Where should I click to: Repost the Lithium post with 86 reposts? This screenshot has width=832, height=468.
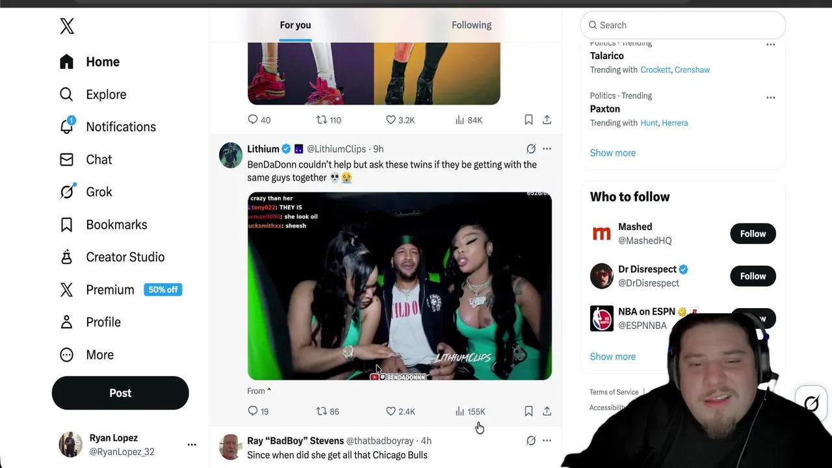click(321, 411)
